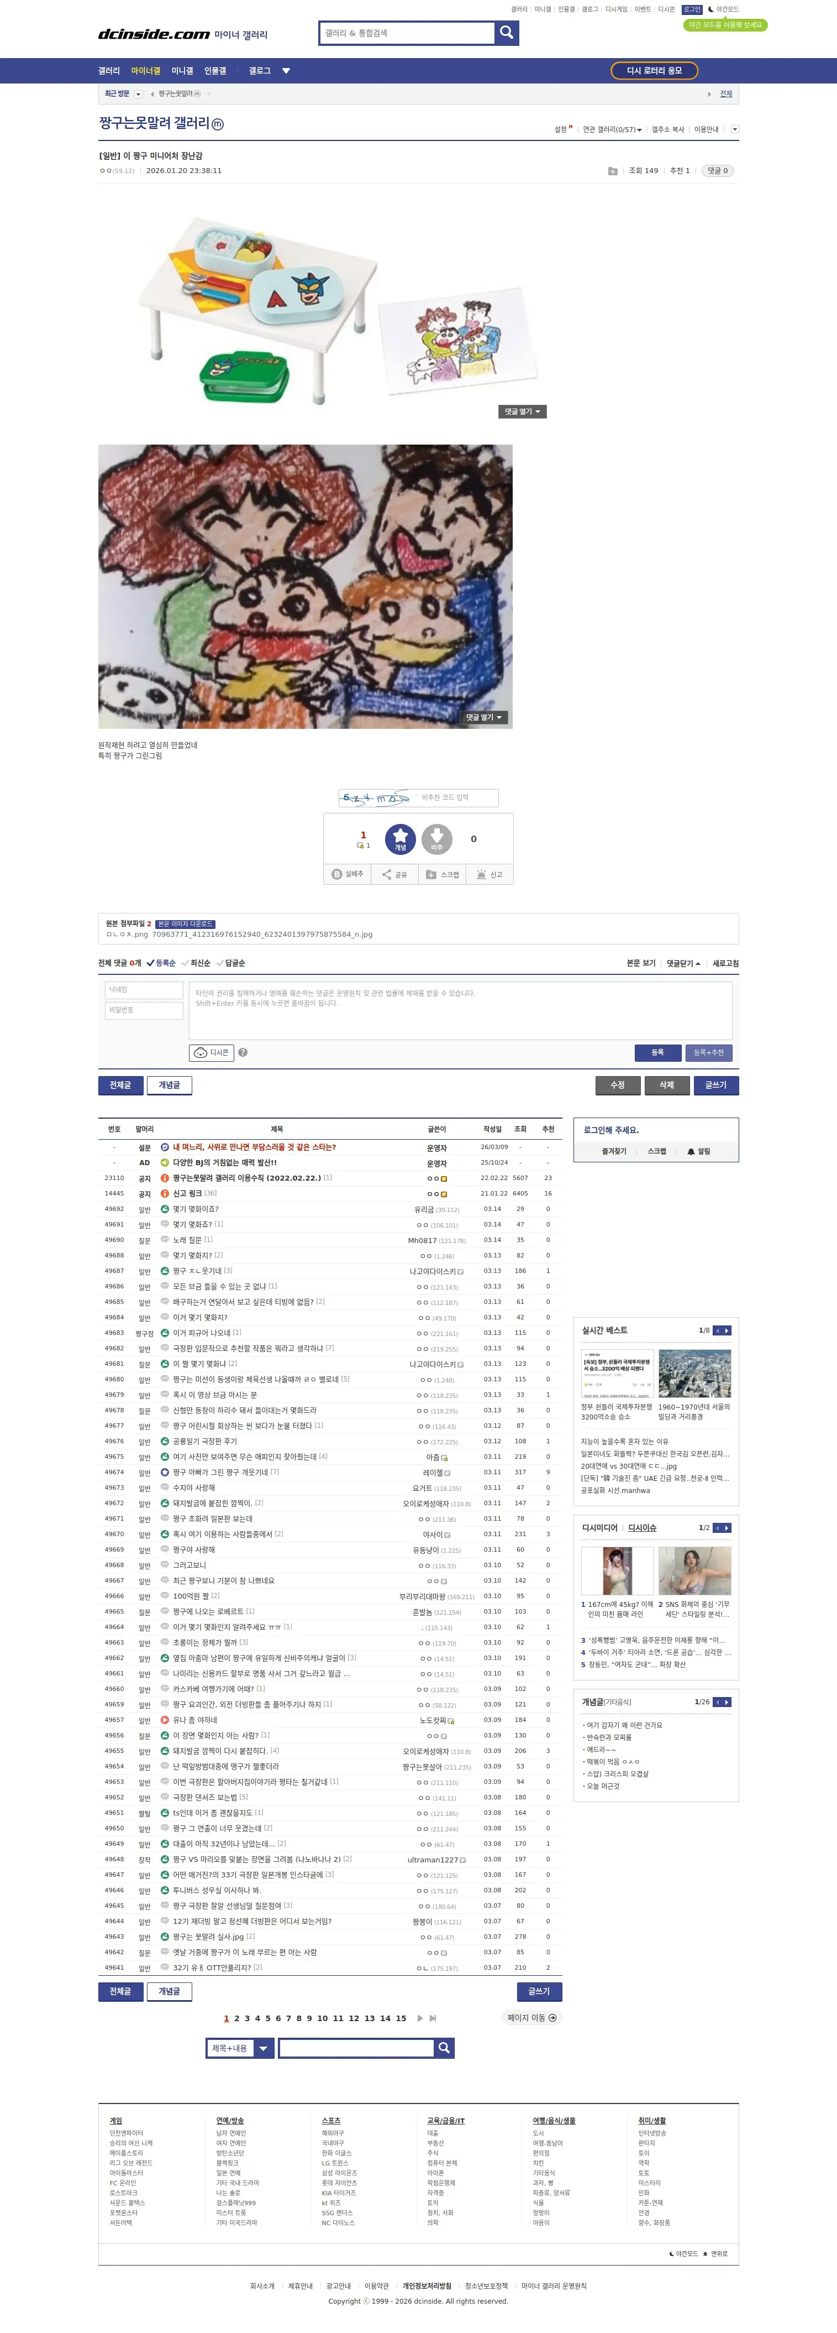Click the bottom board search magnifier button
The height and width of the screenshot is (2333, 837).
444,2048
